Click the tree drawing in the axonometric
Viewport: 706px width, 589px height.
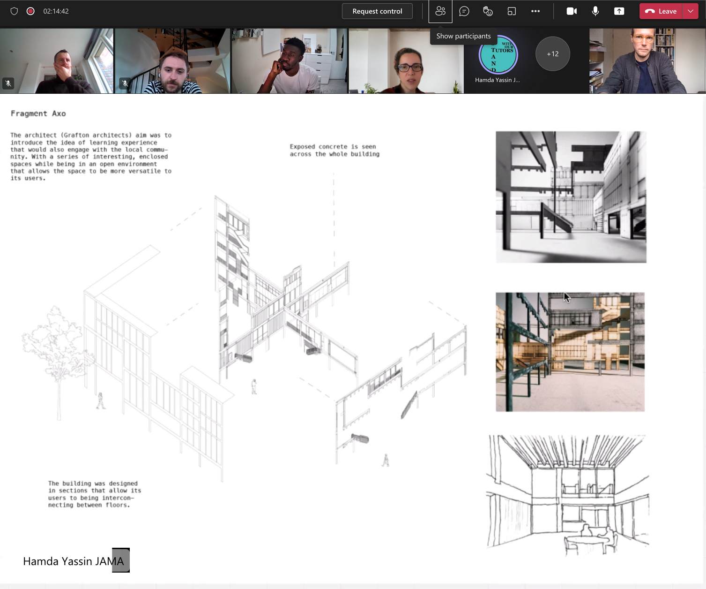click(58, 362)
